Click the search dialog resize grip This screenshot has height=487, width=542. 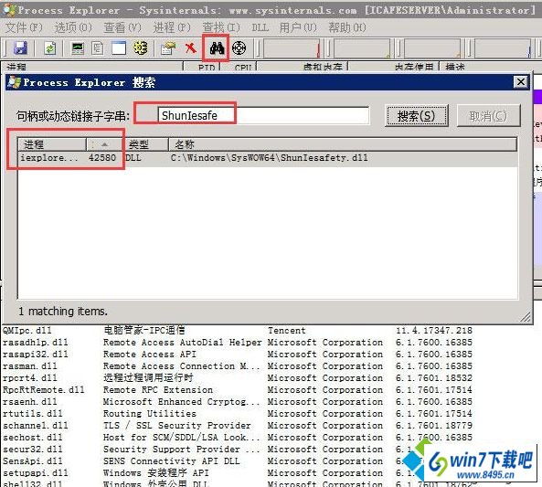(526, 316)
